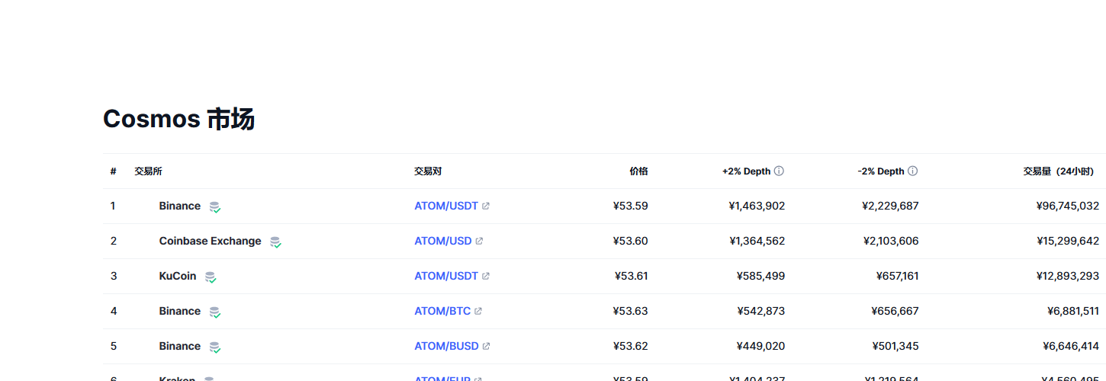Click the external link icon beside ATOM/BUSD
Image resolution: width=1106 pixels, height=381 pixels.
[x=486, y=347]
